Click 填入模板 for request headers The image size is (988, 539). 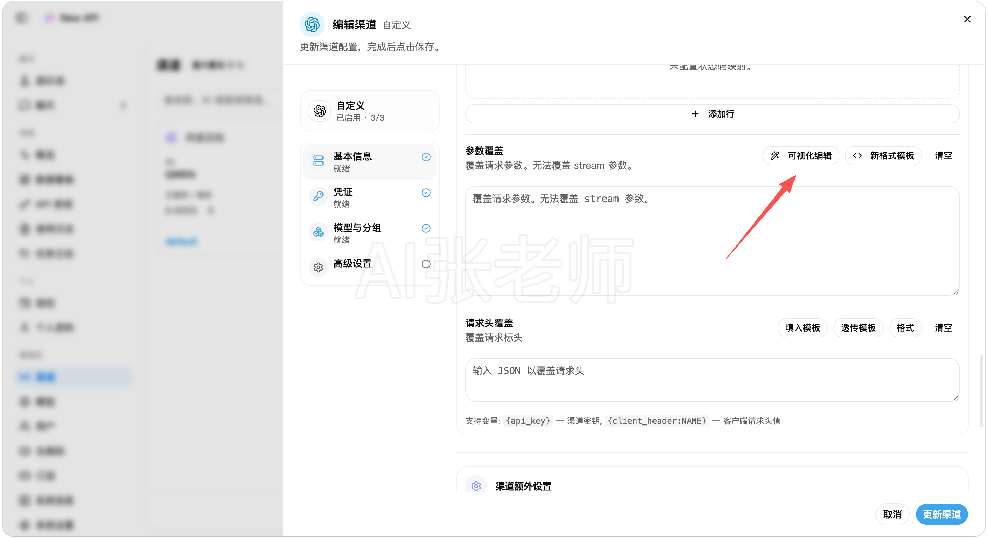[802, 328]
